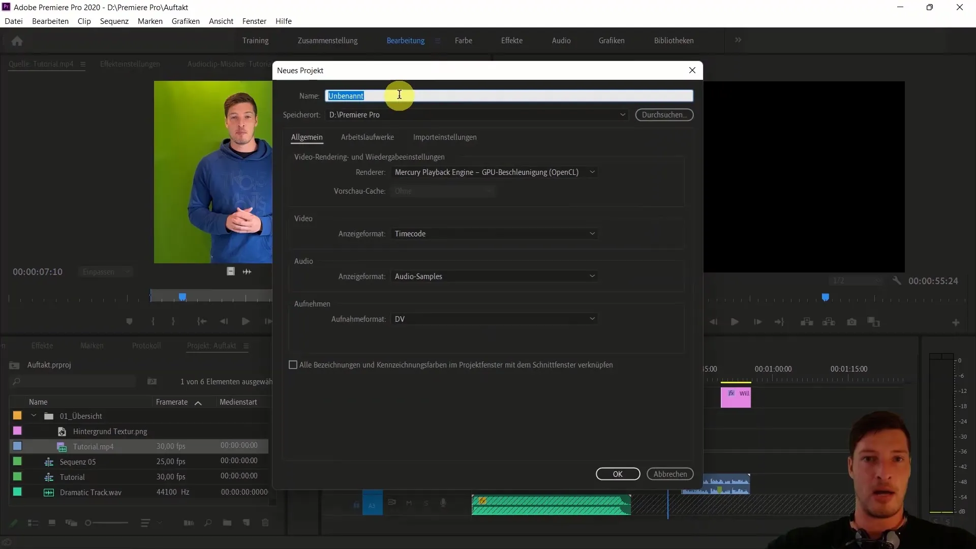The image size is (976, 549).
Task: Switch the project panel to list view
Action: (33, 523)
